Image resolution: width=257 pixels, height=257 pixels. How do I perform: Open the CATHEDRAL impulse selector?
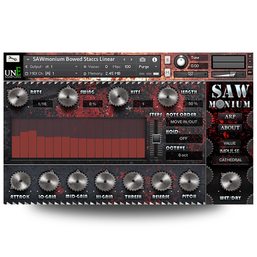230,160
